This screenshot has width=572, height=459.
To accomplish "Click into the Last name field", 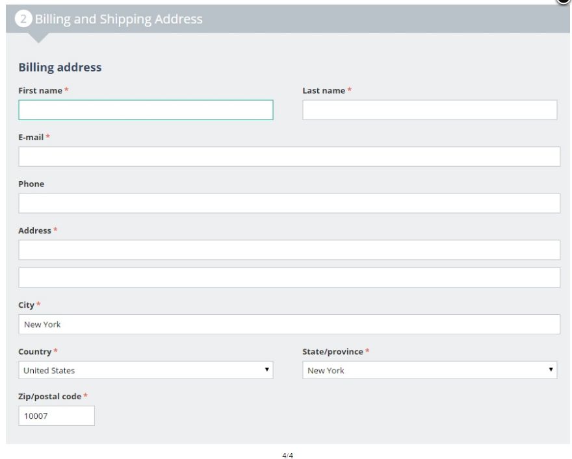I will [x=430, y=110].
